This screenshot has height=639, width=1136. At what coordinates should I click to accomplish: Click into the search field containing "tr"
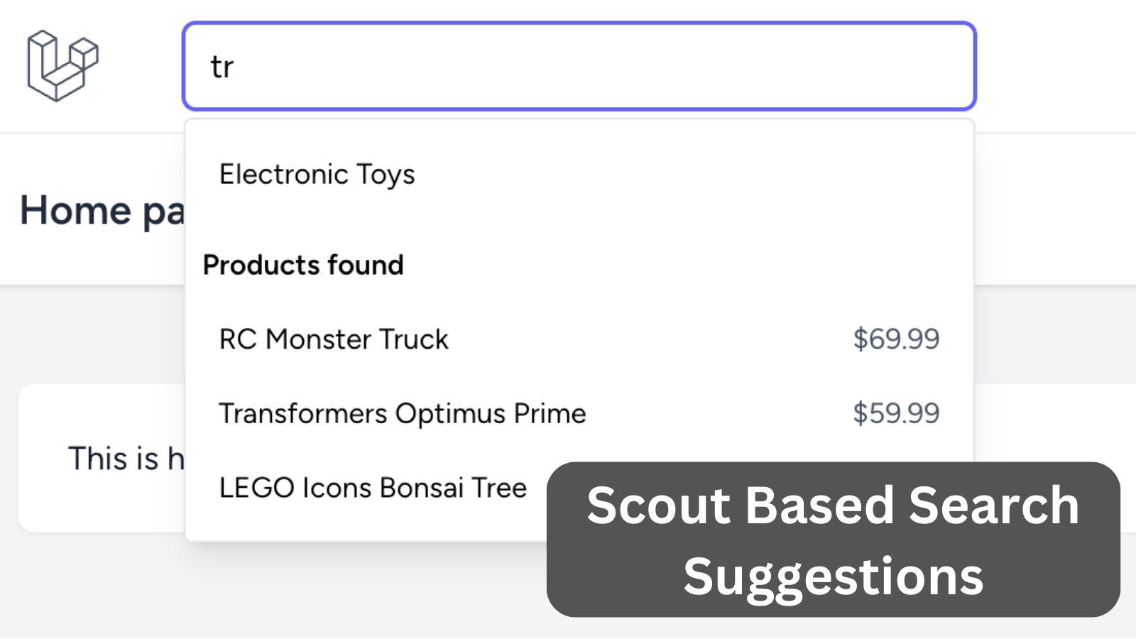579,66
